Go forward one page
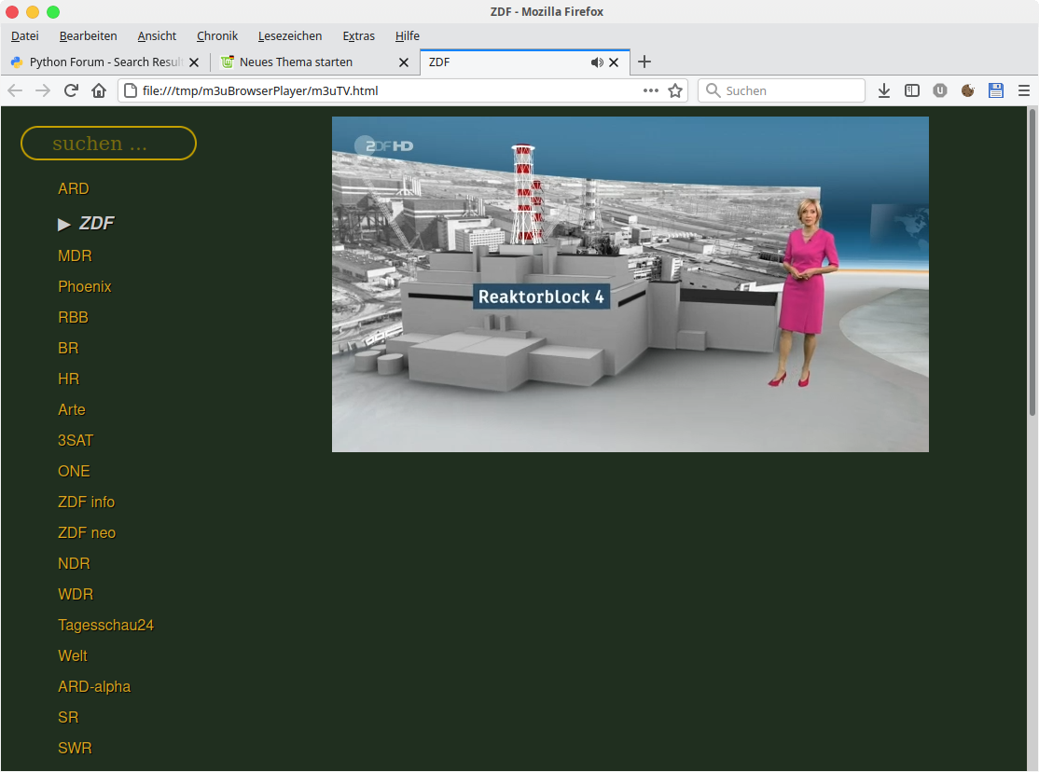Image resolution: width=1039 pixels, height=772 pixels. [x=42, y=90]
